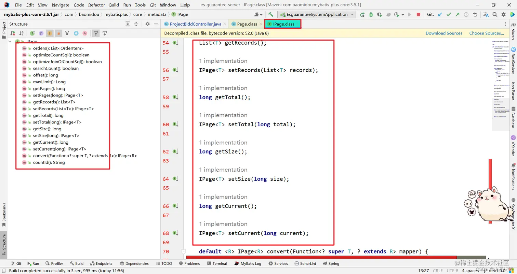Switch to the ProjectBiddController.java tab
This screenshot has width=517, height=274.
tap(195, 24)
